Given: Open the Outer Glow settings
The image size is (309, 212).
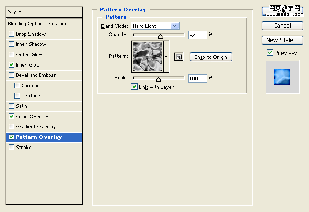Looking at the screenshot, I should (x=44, y=55).
